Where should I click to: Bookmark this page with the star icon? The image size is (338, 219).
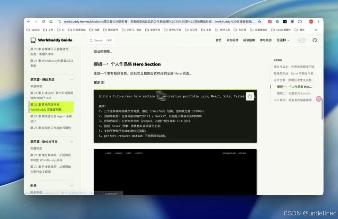coord(260,22)
